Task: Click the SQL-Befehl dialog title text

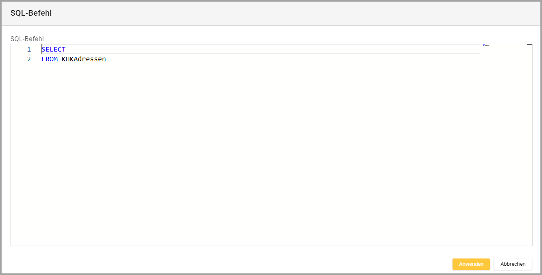Action: click(x=31, y=13)
